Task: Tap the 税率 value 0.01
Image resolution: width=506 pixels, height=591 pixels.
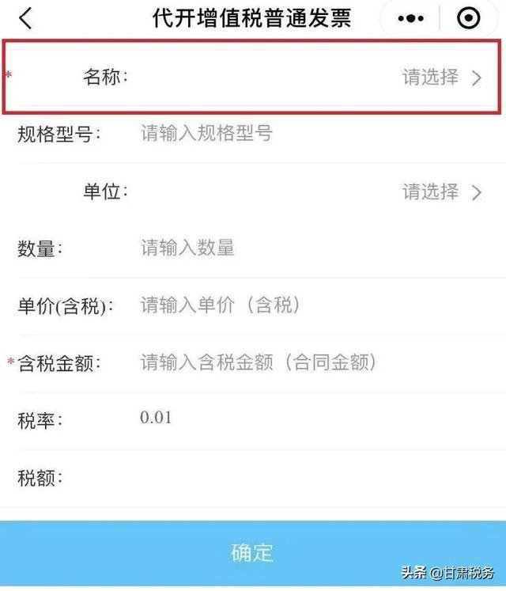Action: [x=156, y=418]
